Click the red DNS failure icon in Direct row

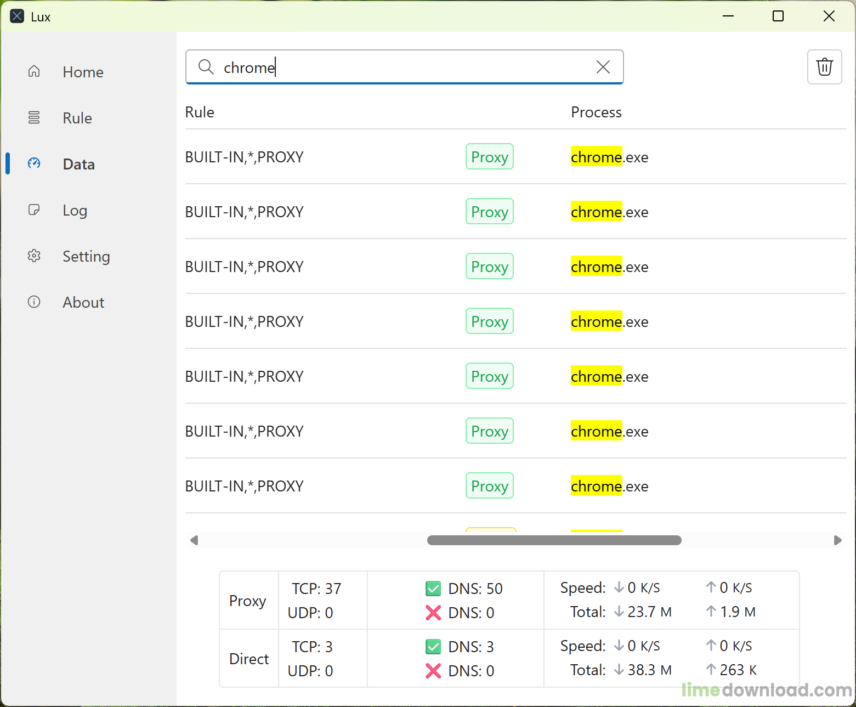pos(433,671)
